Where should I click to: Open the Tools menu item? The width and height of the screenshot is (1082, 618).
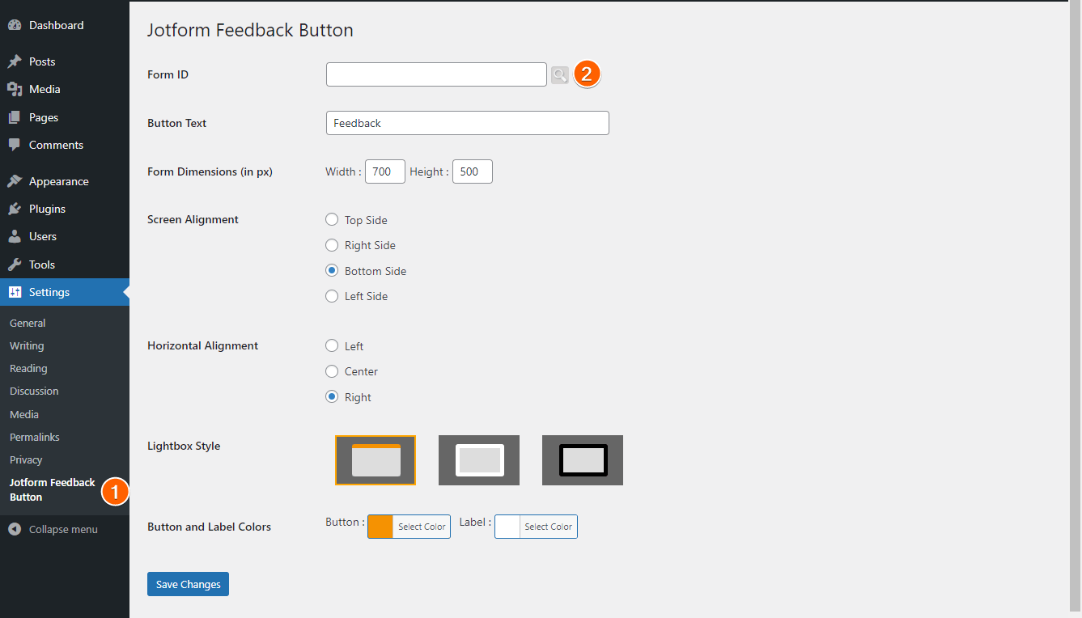tap(65, 265)
